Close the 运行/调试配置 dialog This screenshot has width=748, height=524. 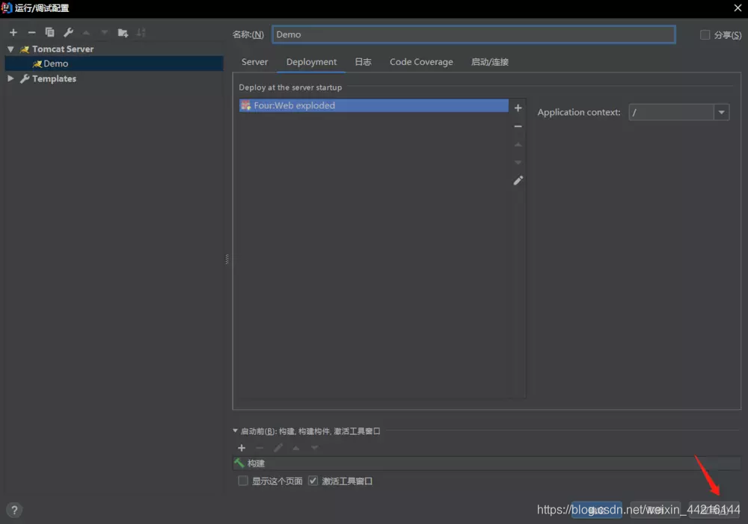pyautogui.click(x=738, y=7)
